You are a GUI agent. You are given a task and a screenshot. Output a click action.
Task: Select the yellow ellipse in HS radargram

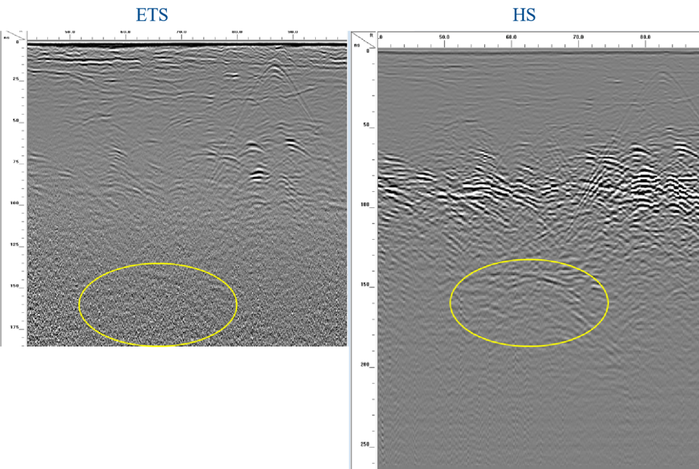coord(529,260)
